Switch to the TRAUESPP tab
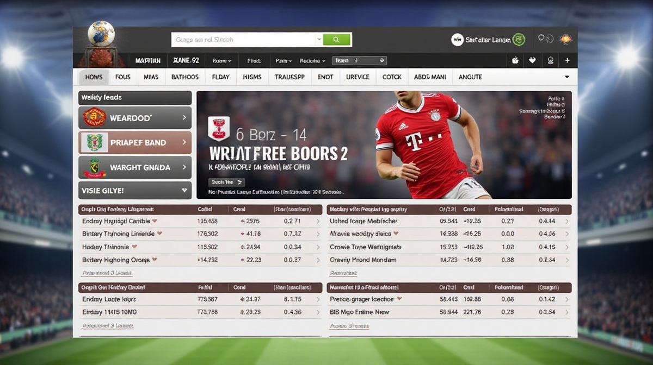The height and width of the screenshot is (365, 653). (289, 77)
